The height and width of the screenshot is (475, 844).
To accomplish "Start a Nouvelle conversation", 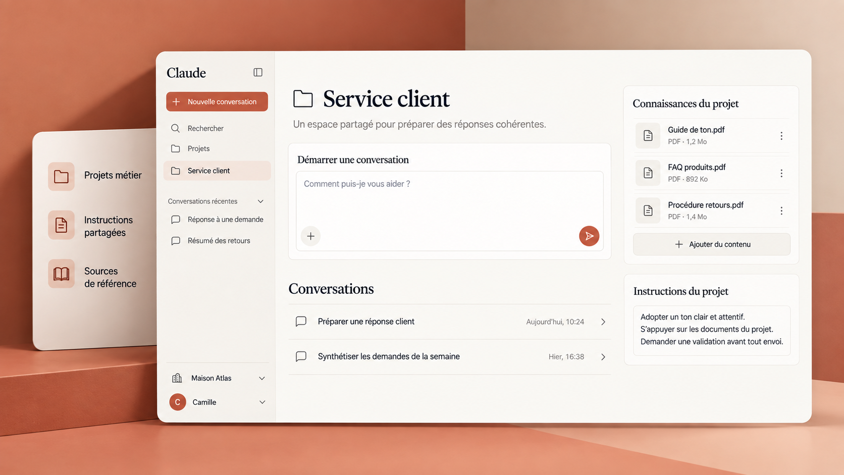I will click(x=217, y=101).
